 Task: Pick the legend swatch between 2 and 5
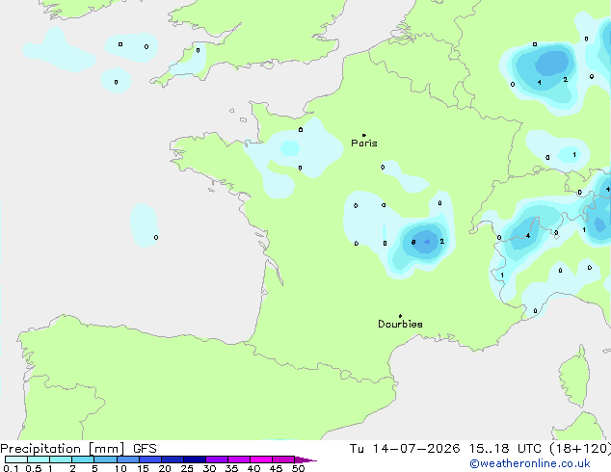(x=83, y=459)
